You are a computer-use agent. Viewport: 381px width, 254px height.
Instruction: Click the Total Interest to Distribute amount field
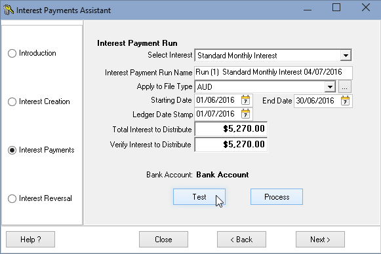pos(231,129)
